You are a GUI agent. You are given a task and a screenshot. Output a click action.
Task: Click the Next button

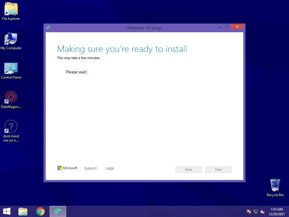(x=218, y=170)
